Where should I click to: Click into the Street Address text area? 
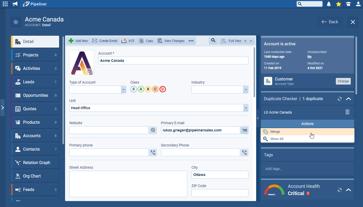click(128, 184)
